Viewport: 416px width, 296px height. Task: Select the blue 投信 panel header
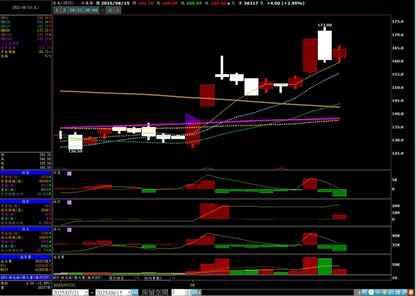pos(25,202)
